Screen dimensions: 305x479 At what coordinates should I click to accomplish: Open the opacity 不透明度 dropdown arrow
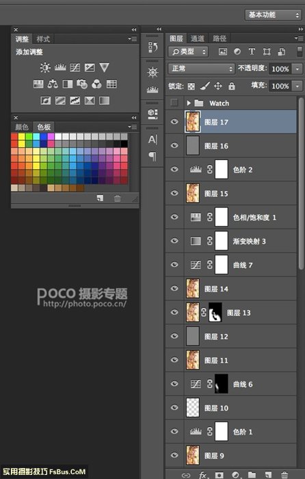coord(297,68)
